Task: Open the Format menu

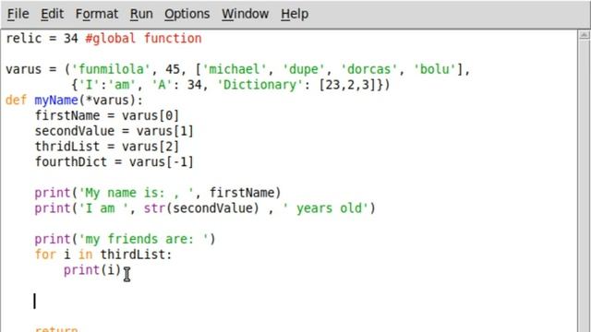Action: coord(96,14)
